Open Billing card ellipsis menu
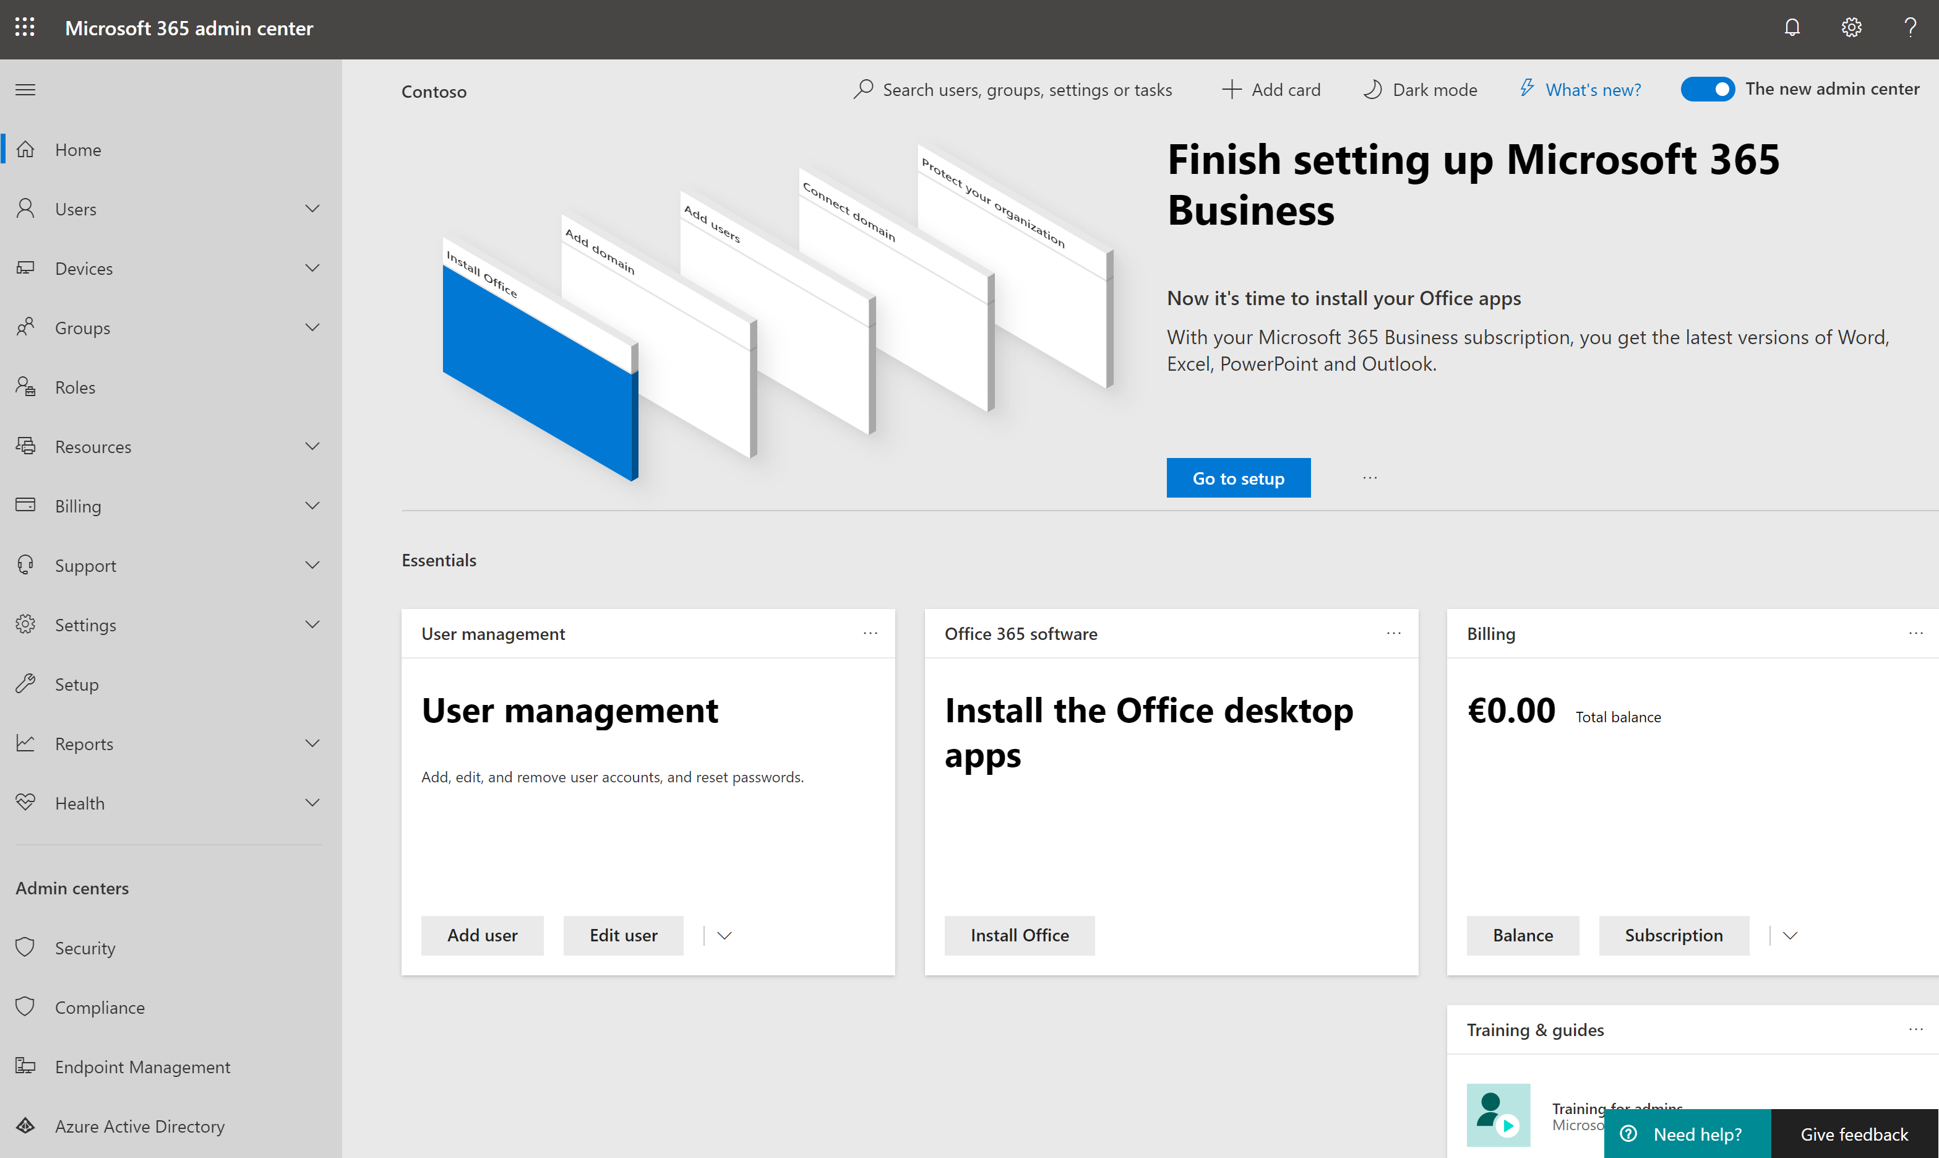1939x1158 pixels. (x=1915, y=633)
